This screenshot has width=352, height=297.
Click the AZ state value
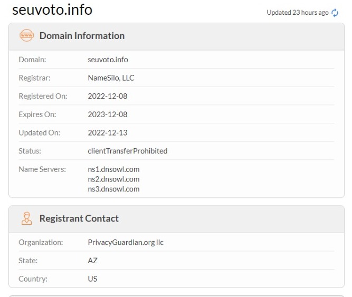pos(92,261)
